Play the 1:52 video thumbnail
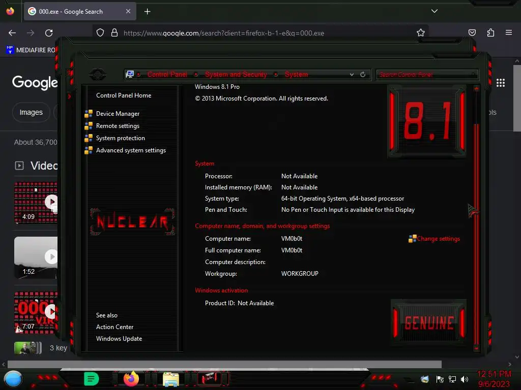This screenshot has width=521, height=390. [36, 257]
